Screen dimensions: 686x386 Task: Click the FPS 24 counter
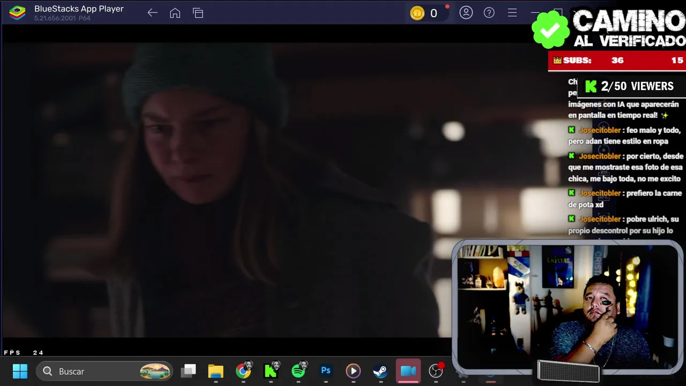tap(24, 353)
